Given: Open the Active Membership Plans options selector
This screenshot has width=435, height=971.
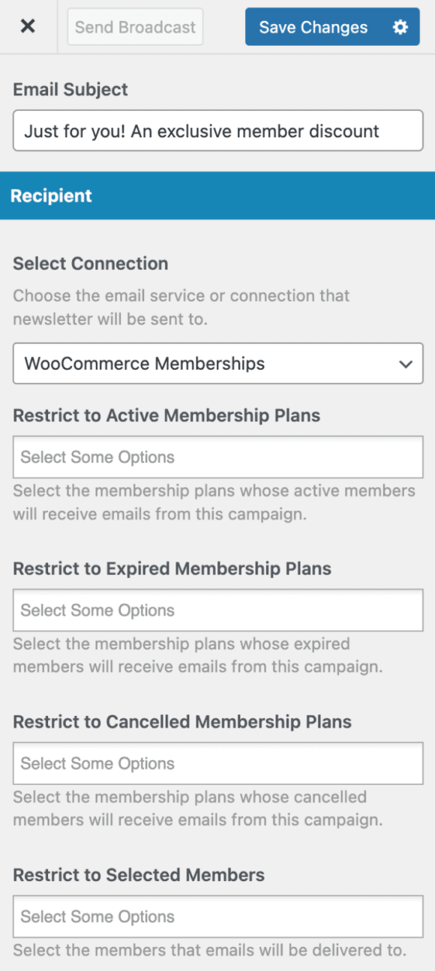Looking at the screenshot, I should tap(217, 457).
